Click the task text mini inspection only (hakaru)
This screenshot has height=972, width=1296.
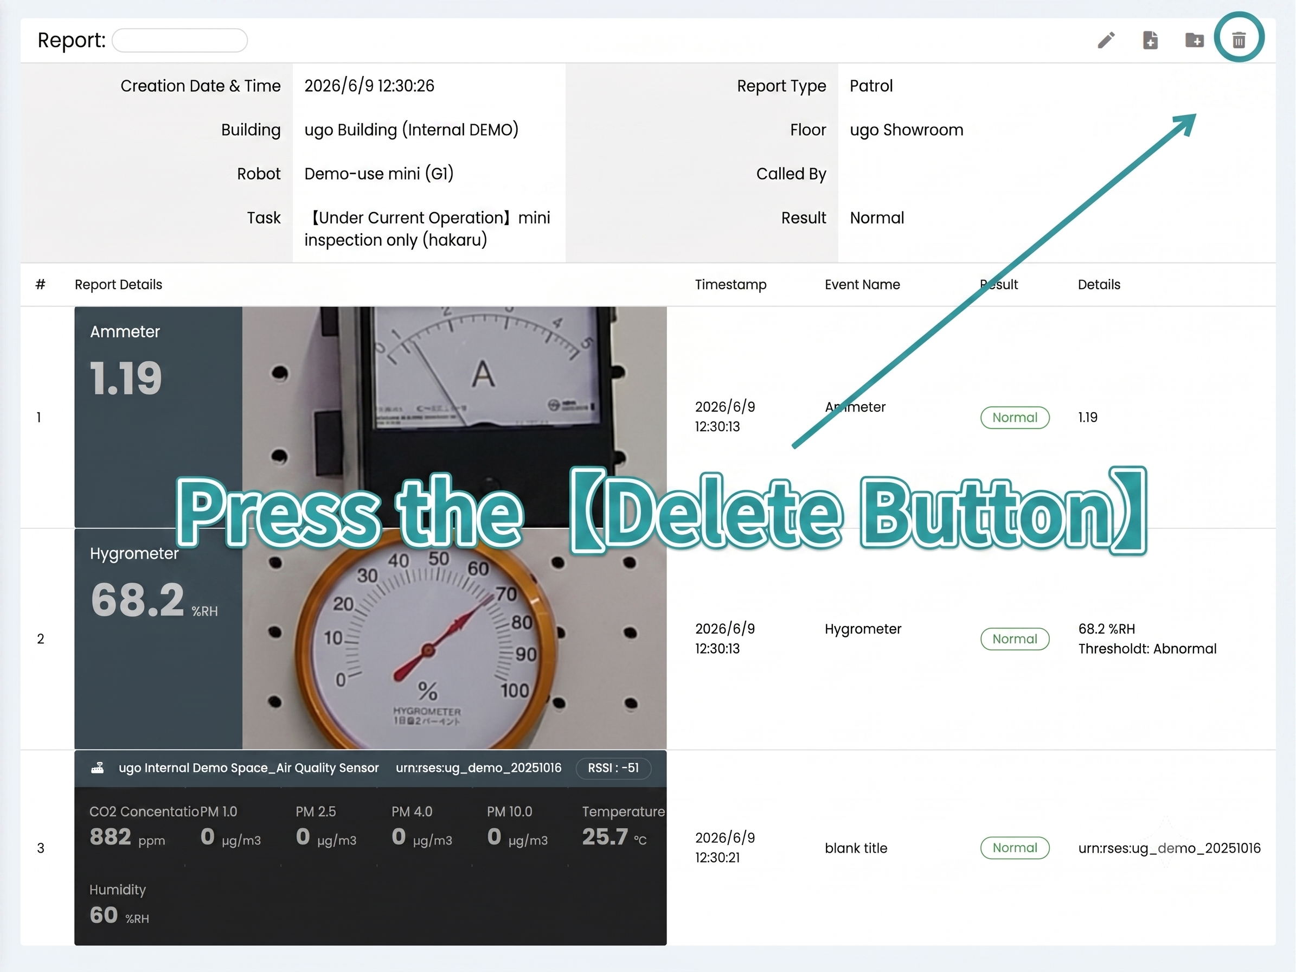click(427, 228)
